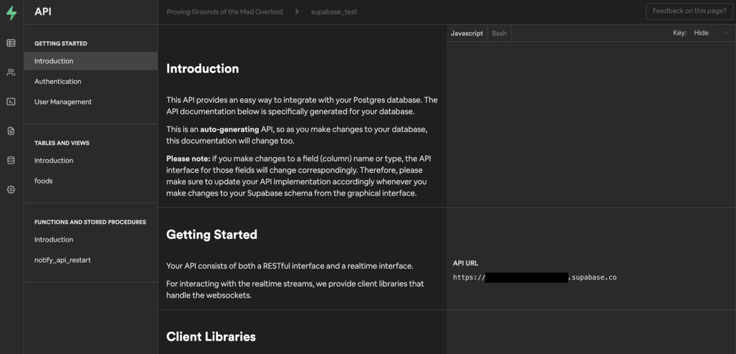Open the Settings gear icon
This screenshot has width=736, height=354.
(11, 190)
